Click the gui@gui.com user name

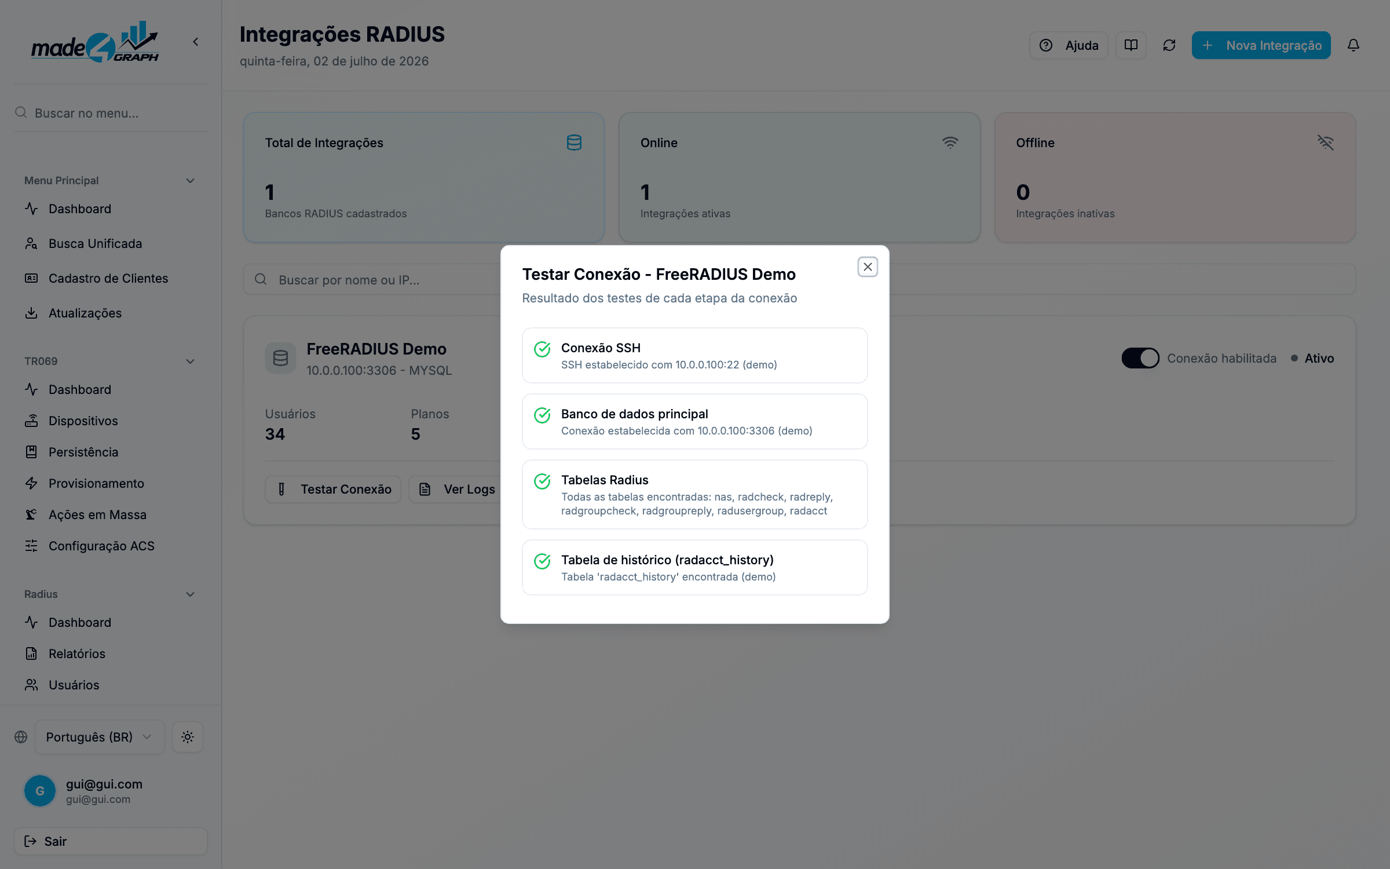(x=104, y=784)
